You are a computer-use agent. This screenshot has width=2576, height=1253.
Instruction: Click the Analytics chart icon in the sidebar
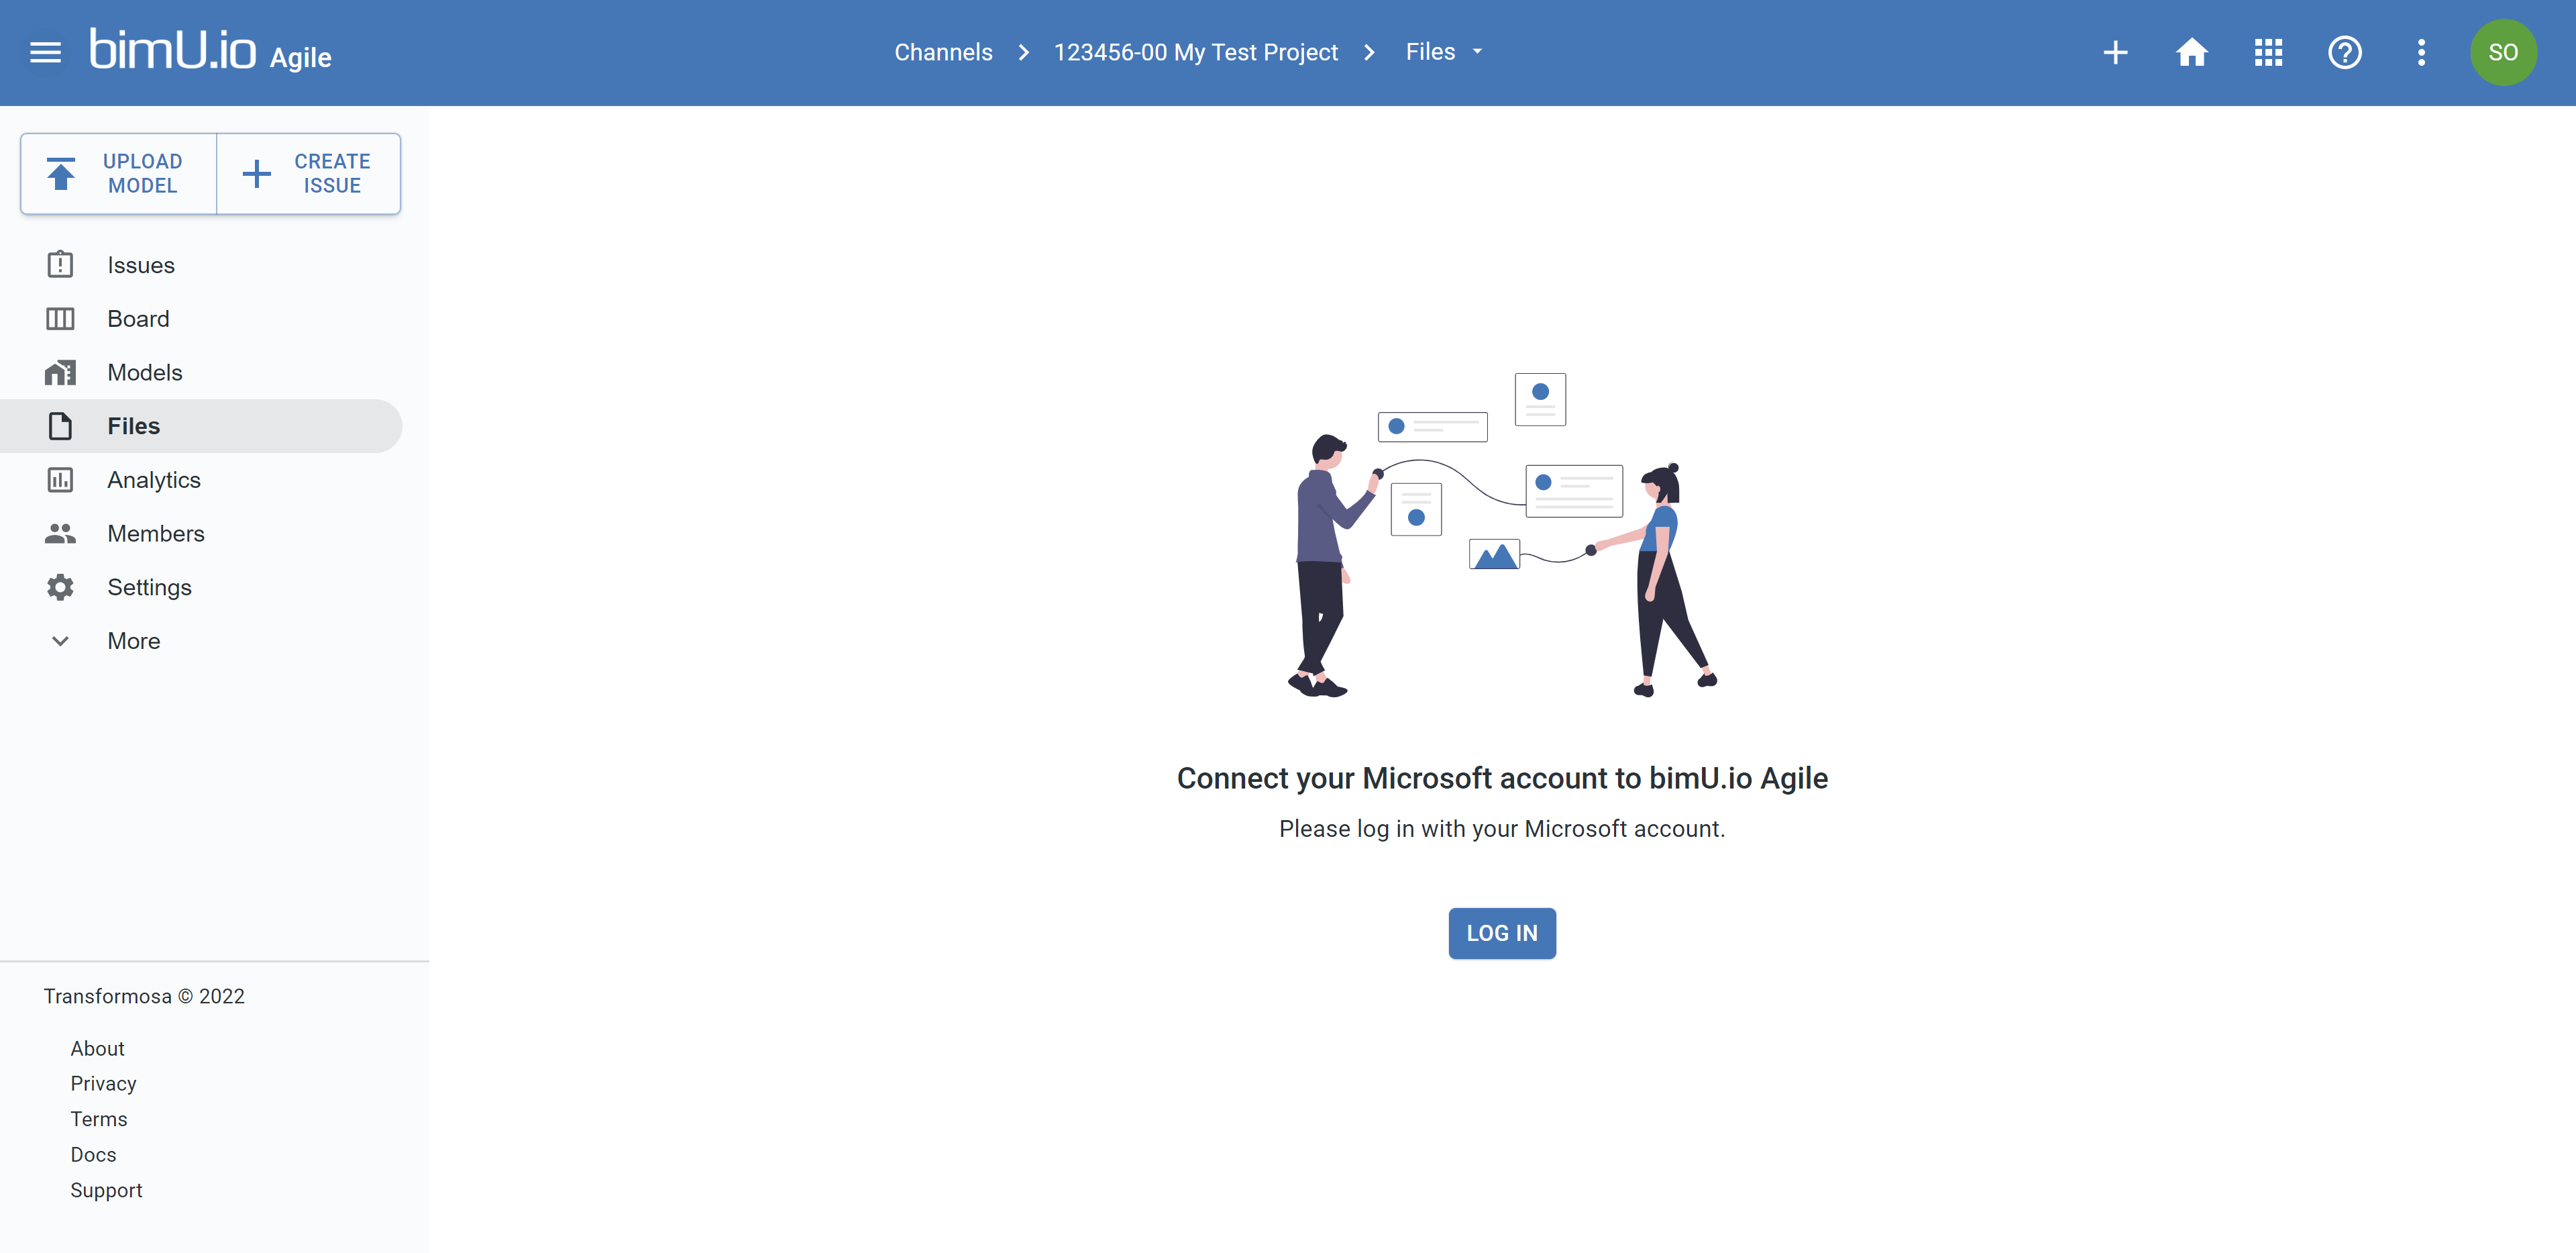point(60,479)
